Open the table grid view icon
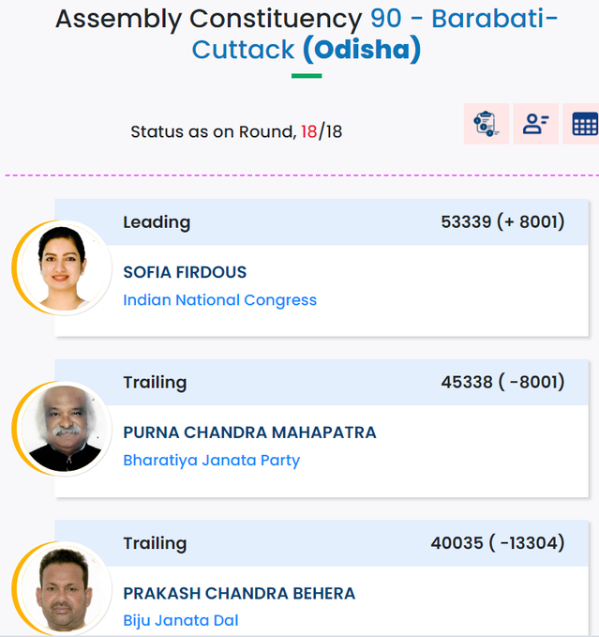Screen dimensions: 599x637 (x=583, y=124)
